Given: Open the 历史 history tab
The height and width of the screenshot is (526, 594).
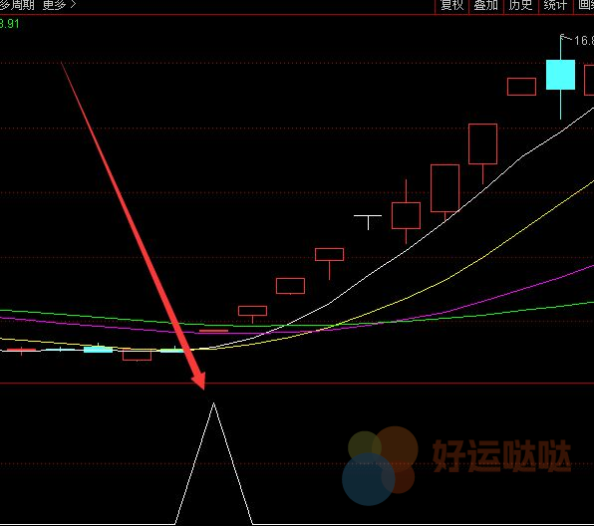Looking at the screenshot, I should coord(521,6).
